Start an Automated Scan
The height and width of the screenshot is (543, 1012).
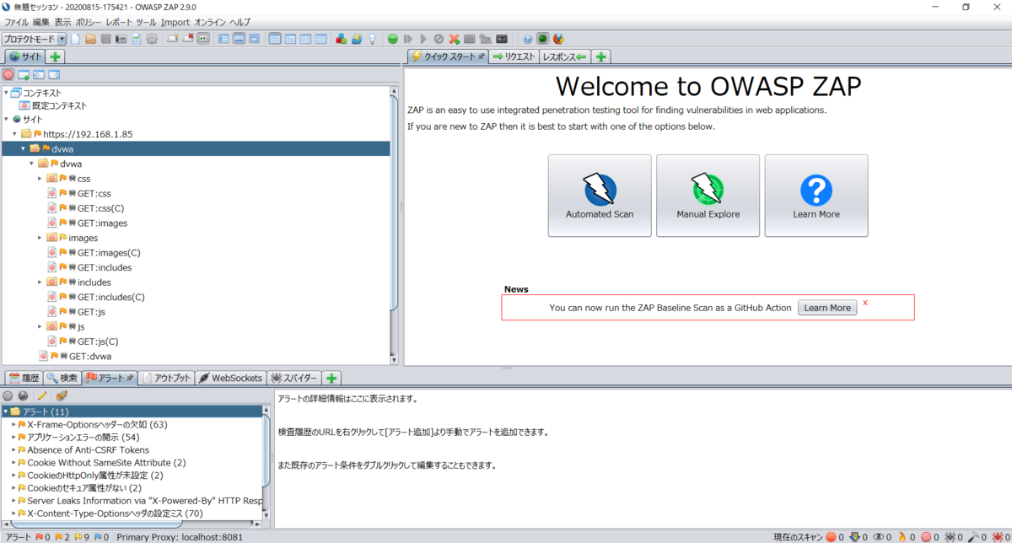point(600,196)
